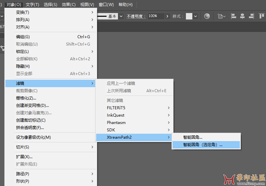Expand the 排列(A) submenu
The height and width of the screenshot is (186, 266).
pyautogui.click(x=50, y=20)
